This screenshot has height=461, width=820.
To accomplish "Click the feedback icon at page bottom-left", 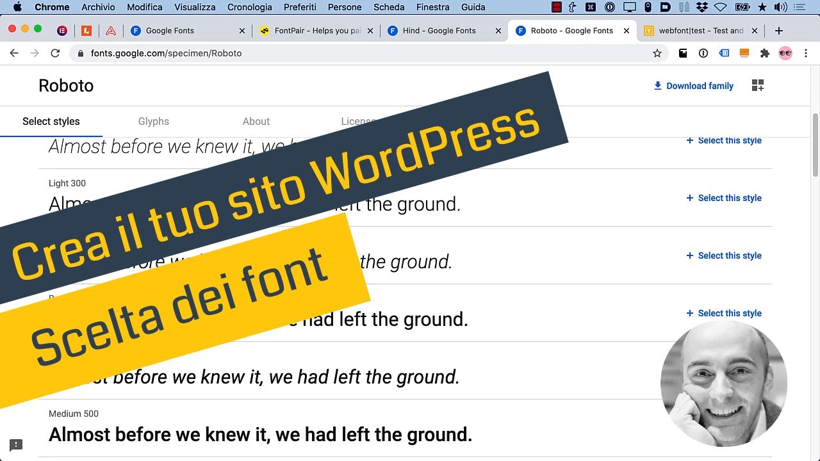I will [16, 445].
